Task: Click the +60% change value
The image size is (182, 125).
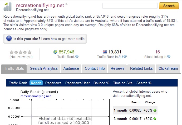Action: tap(148, 119)
